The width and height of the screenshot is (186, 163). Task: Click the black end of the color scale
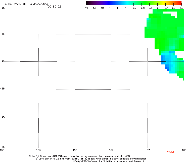tap(88, 3)
